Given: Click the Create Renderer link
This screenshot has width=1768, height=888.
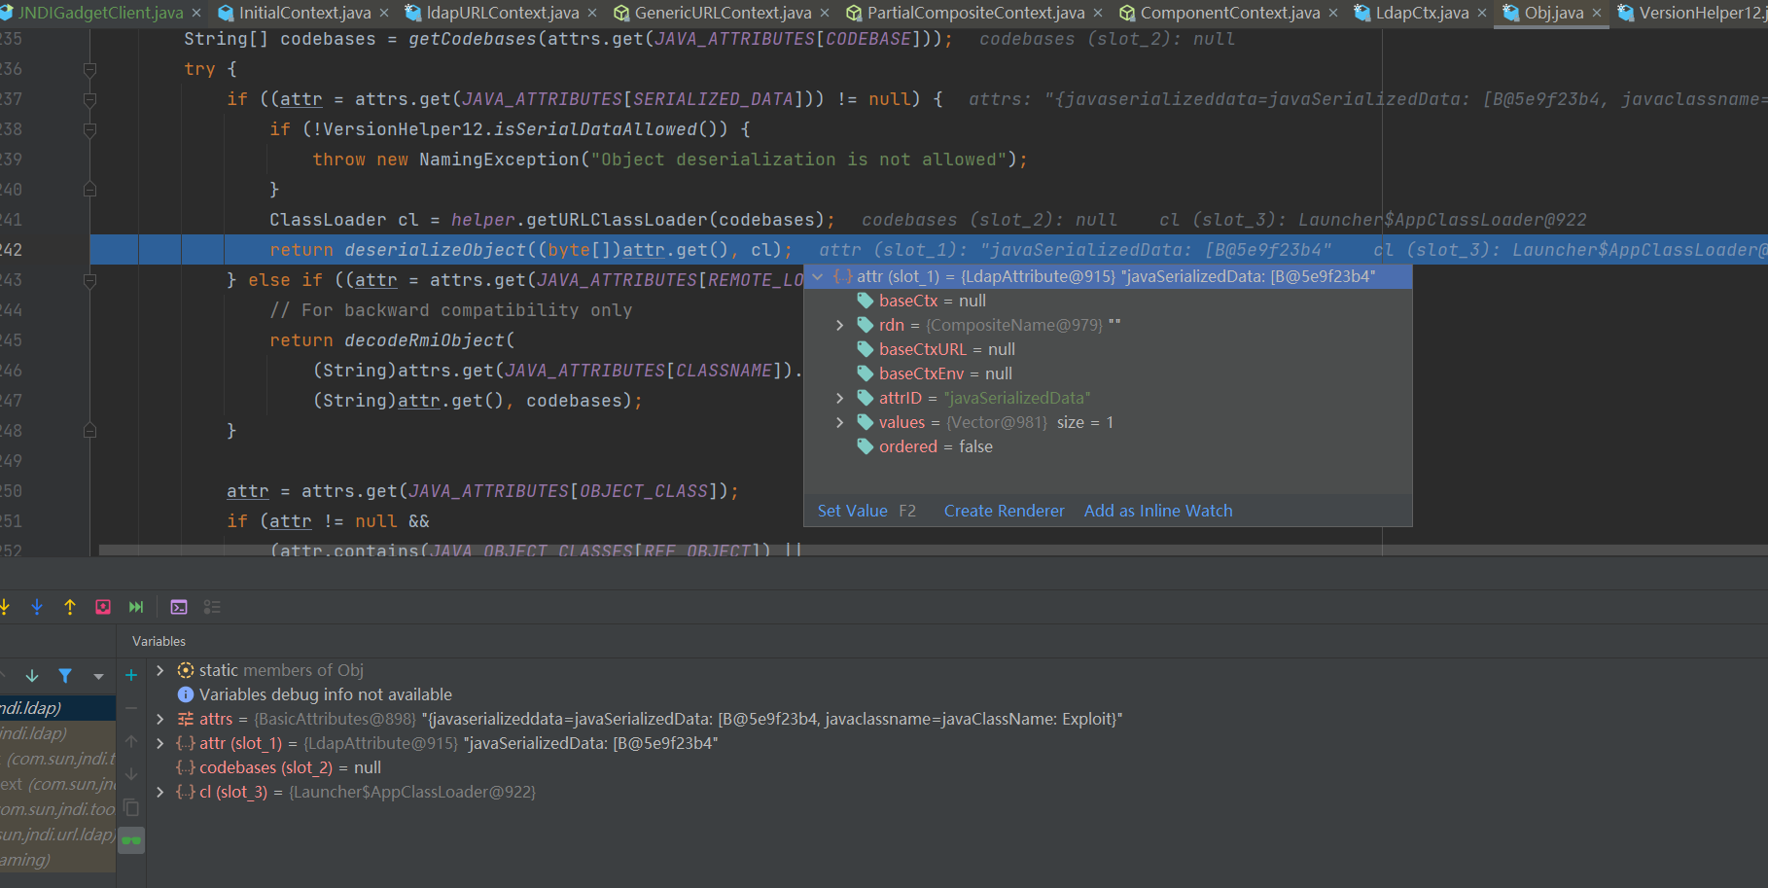Looking at the screenshot, I should pos(1004,511).
